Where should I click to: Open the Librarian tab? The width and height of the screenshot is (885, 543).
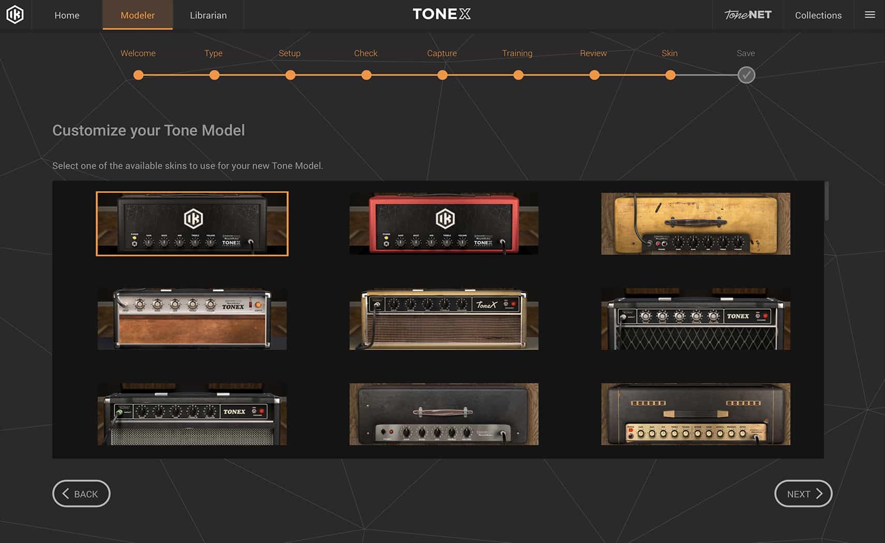pos(208,15)
